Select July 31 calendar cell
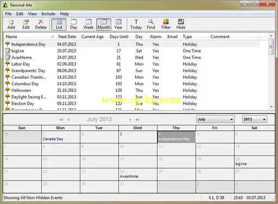 (138, 187)
